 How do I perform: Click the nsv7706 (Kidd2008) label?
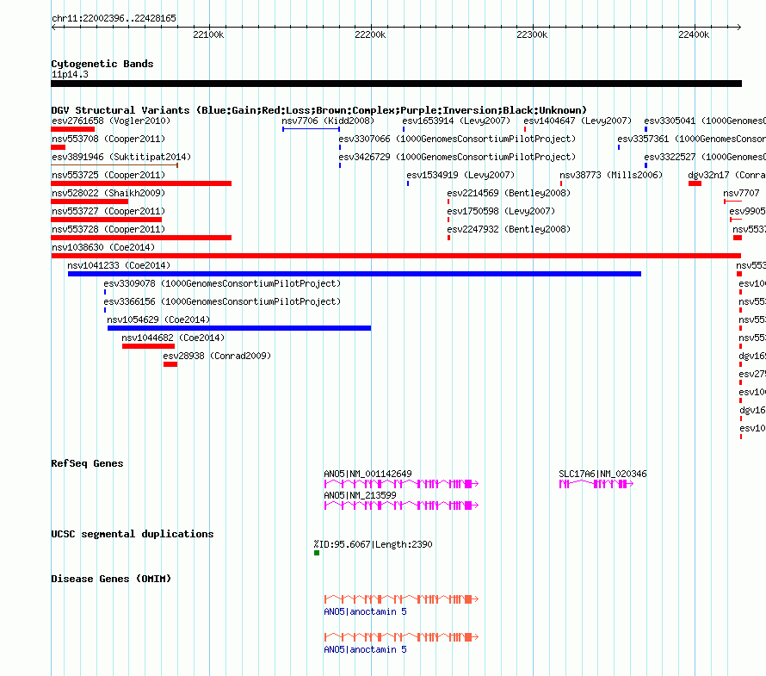(x=328, y=121)
